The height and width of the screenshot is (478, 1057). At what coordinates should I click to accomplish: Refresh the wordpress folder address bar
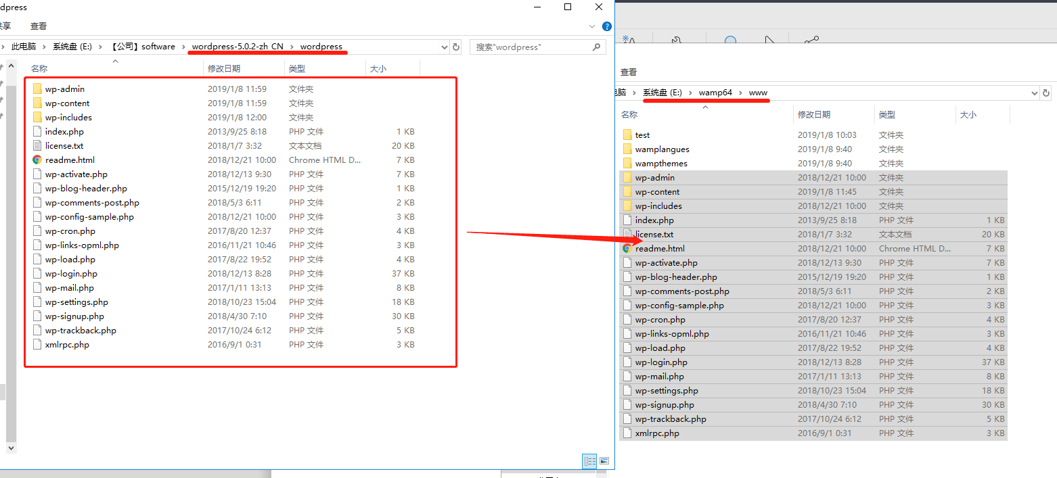pos(456,47)
